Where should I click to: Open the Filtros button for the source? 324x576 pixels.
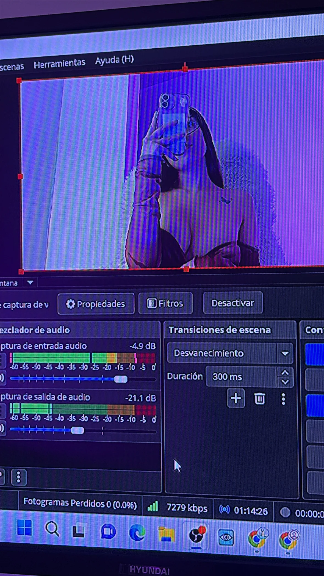coord(165,303)
